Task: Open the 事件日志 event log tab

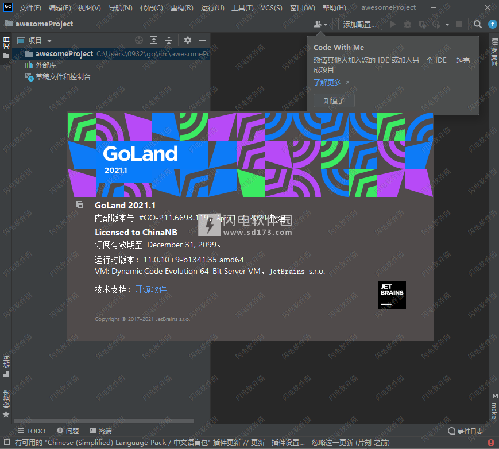Action: point(466,431)
